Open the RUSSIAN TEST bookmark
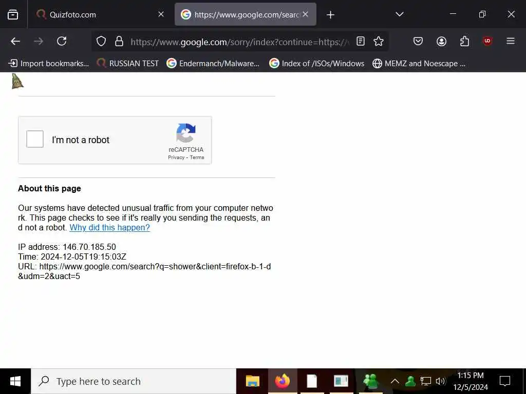 click(x=128, y=63)
